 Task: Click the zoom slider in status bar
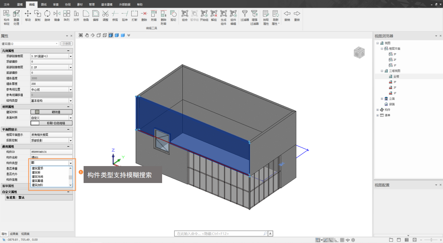point(431,240)
